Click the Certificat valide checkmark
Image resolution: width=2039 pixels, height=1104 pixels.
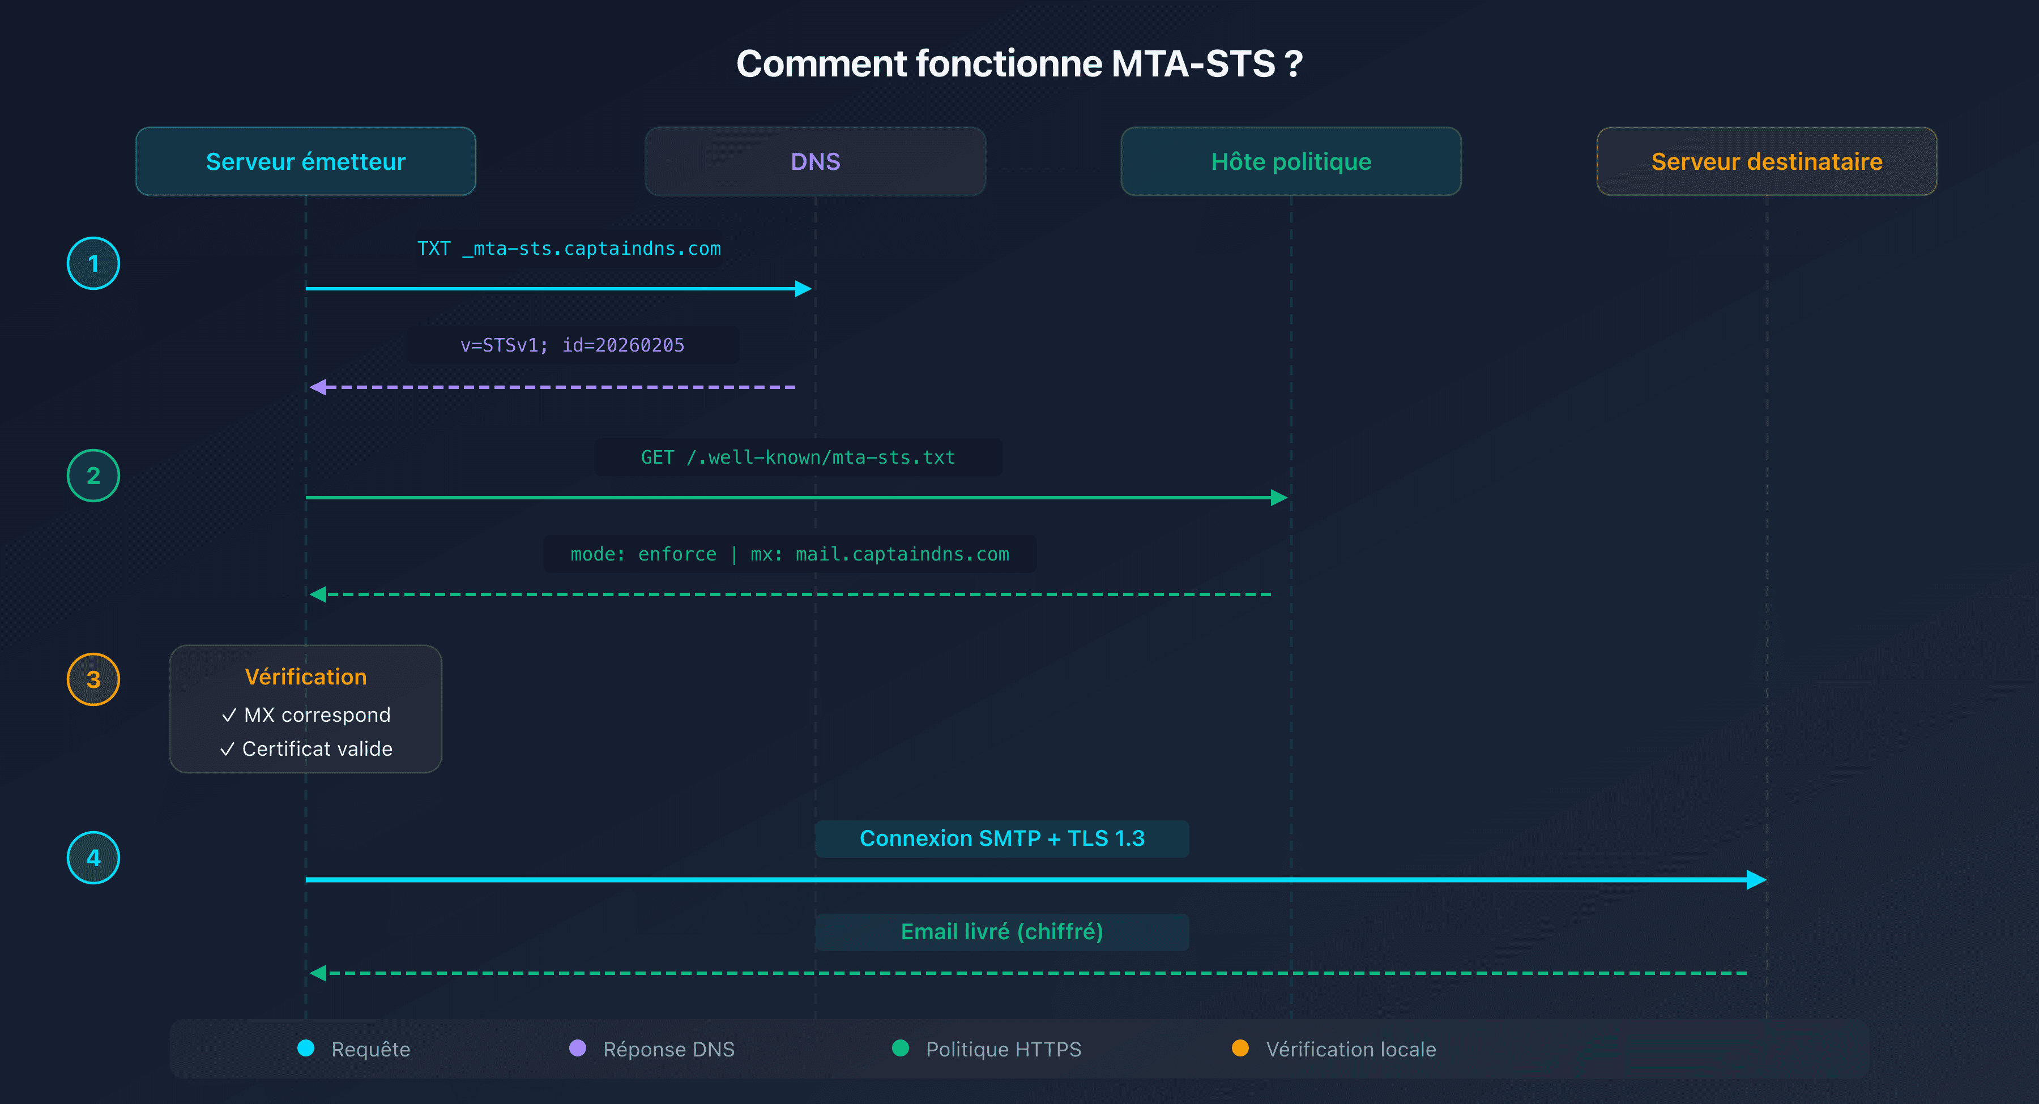pos(227,748)
